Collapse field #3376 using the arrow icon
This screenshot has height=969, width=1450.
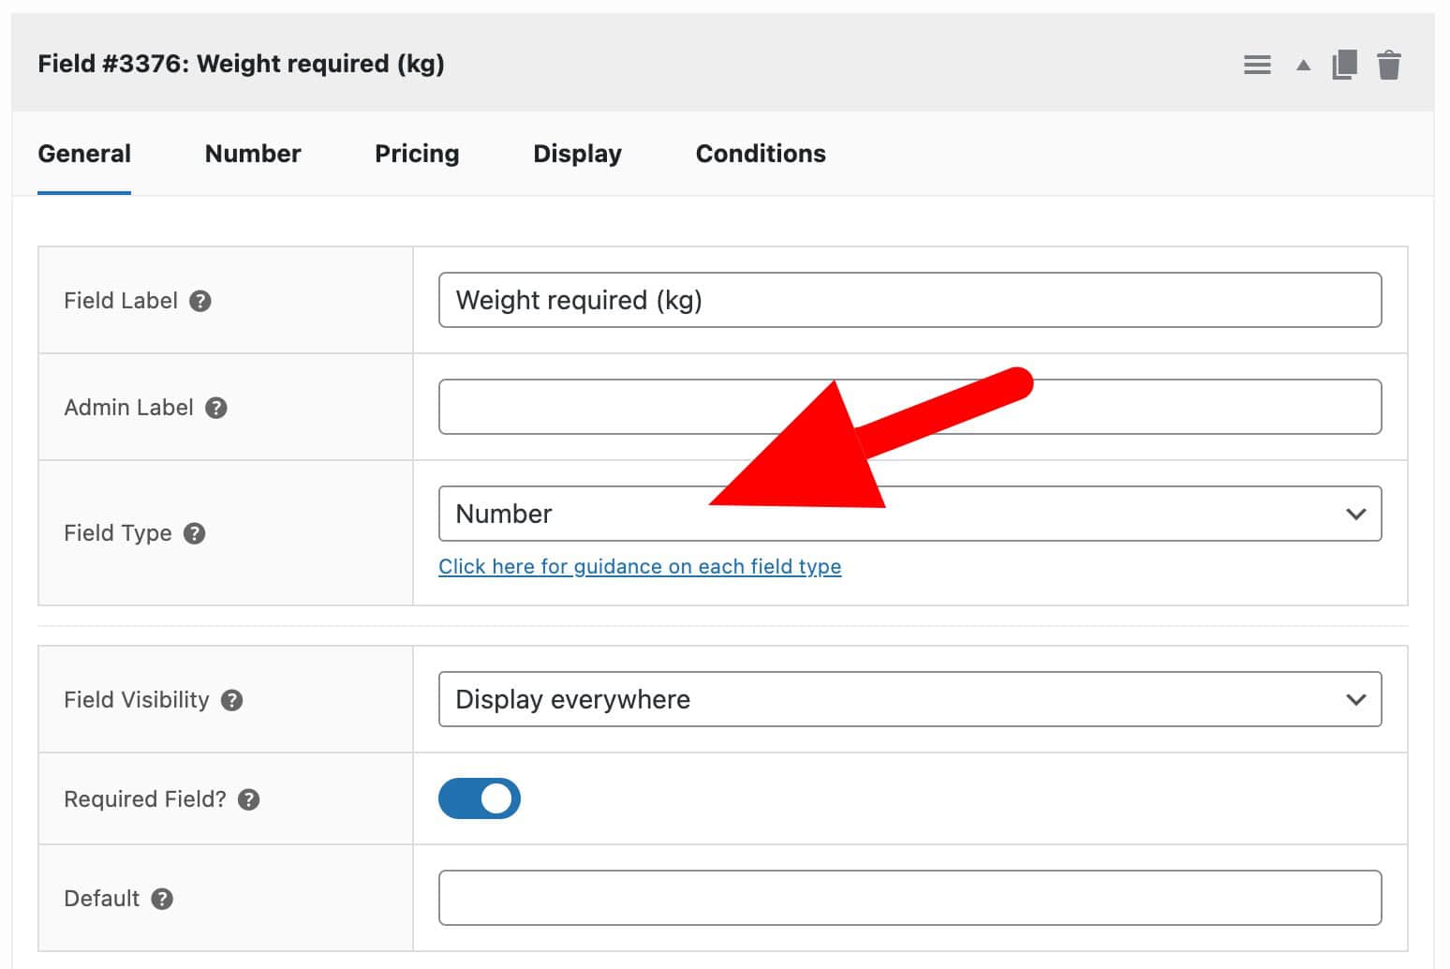tap(1301, 65)
